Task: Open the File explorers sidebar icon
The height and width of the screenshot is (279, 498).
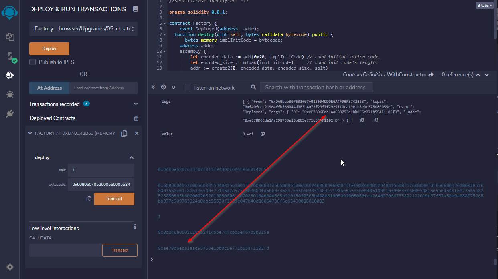Action: [x=10, y=37]
